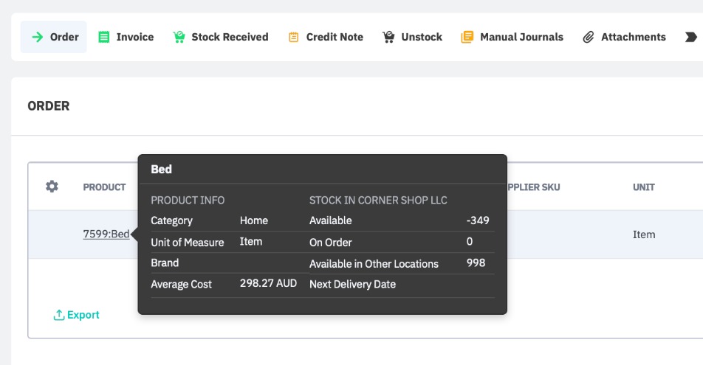Click the orange Credit Note icon
The height and width of the screenshot is (365, 703).
[294, 37]
